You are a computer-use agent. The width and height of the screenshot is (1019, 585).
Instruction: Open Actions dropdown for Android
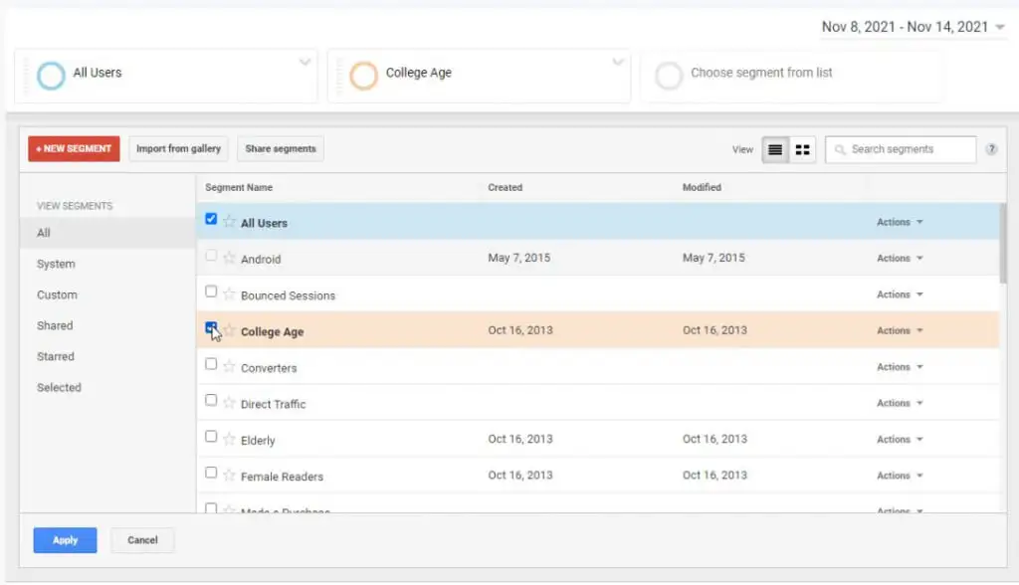(x=900, y=258)
